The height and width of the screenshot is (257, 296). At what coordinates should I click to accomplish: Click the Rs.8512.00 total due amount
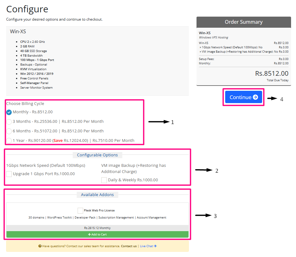tap(272, 74)
